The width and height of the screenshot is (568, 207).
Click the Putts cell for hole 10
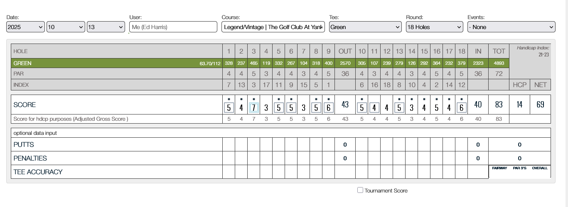click(361, 144)
